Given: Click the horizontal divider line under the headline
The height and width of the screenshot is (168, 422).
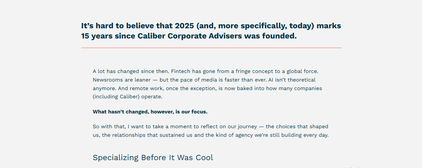Looking at the screenshot, I should tap(211, 48).
